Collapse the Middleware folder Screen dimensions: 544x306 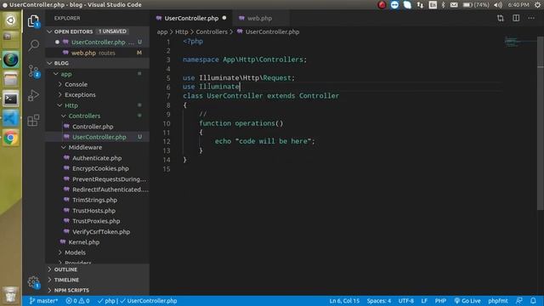[98, 147]
